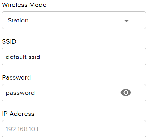Click the IP Address label text
This screenshot has width=148, height=140.
click(x=18, y=114)
